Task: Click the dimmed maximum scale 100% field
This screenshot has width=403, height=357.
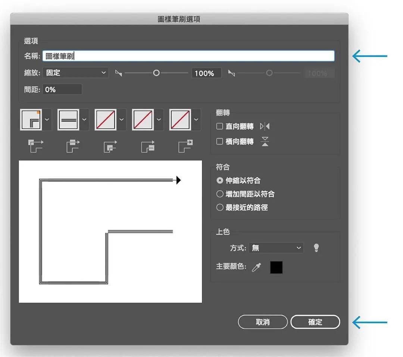Action: (x=319, y=73)
